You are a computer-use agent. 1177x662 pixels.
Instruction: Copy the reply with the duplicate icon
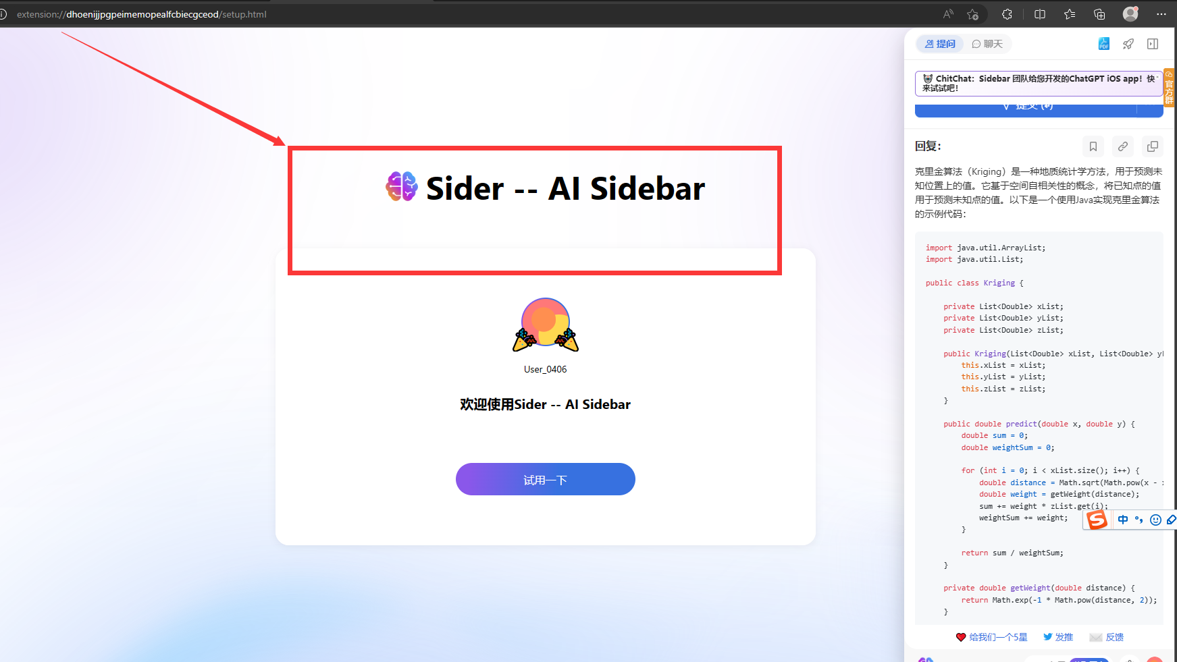coord(1153,146)
